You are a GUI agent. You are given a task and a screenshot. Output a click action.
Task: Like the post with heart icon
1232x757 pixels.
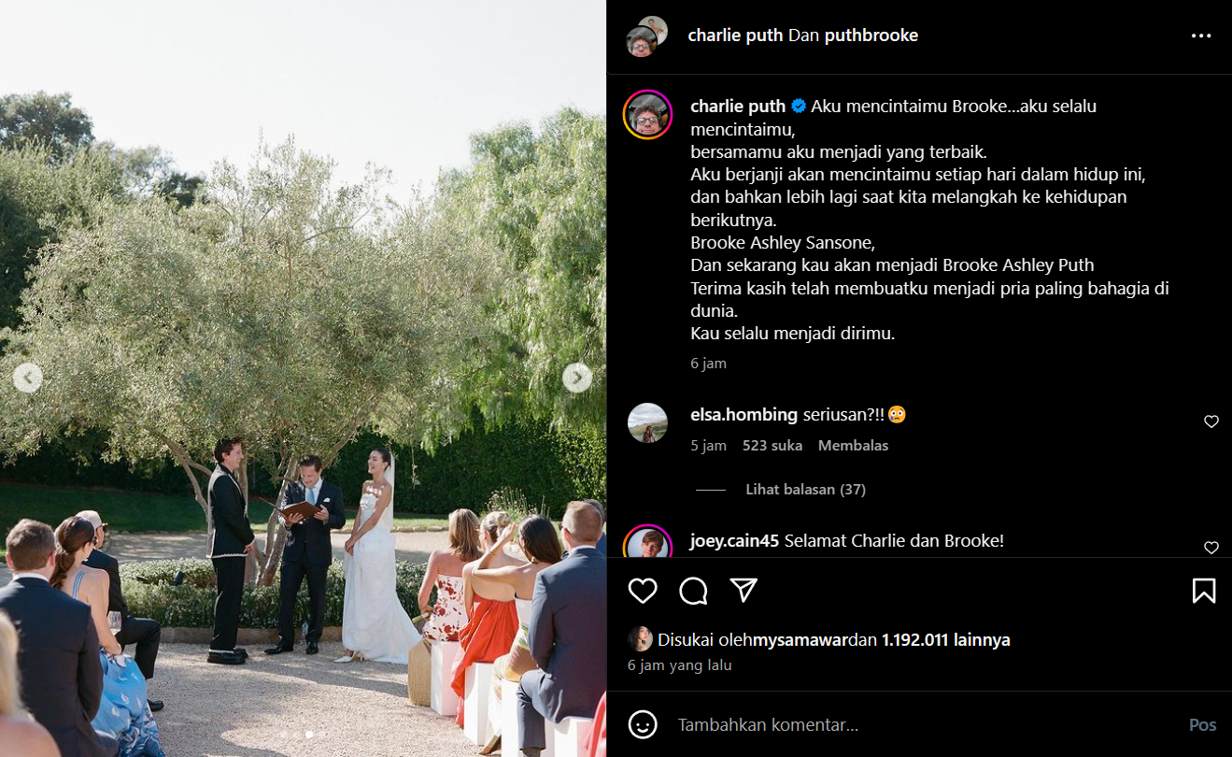[643, 591]
